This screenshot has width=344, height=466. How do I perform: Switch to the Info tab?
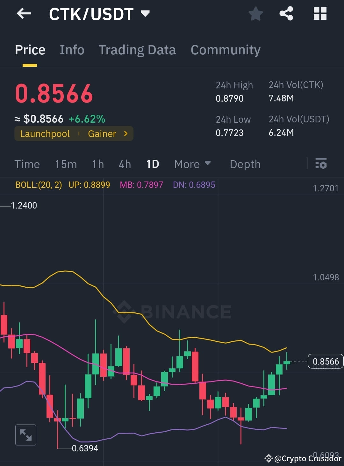click(72, 50)
